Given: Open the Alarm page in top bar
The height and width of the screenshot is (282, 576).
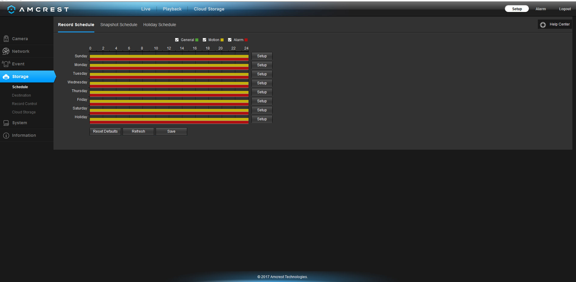Looking at the screenshot, I should 541,9.
